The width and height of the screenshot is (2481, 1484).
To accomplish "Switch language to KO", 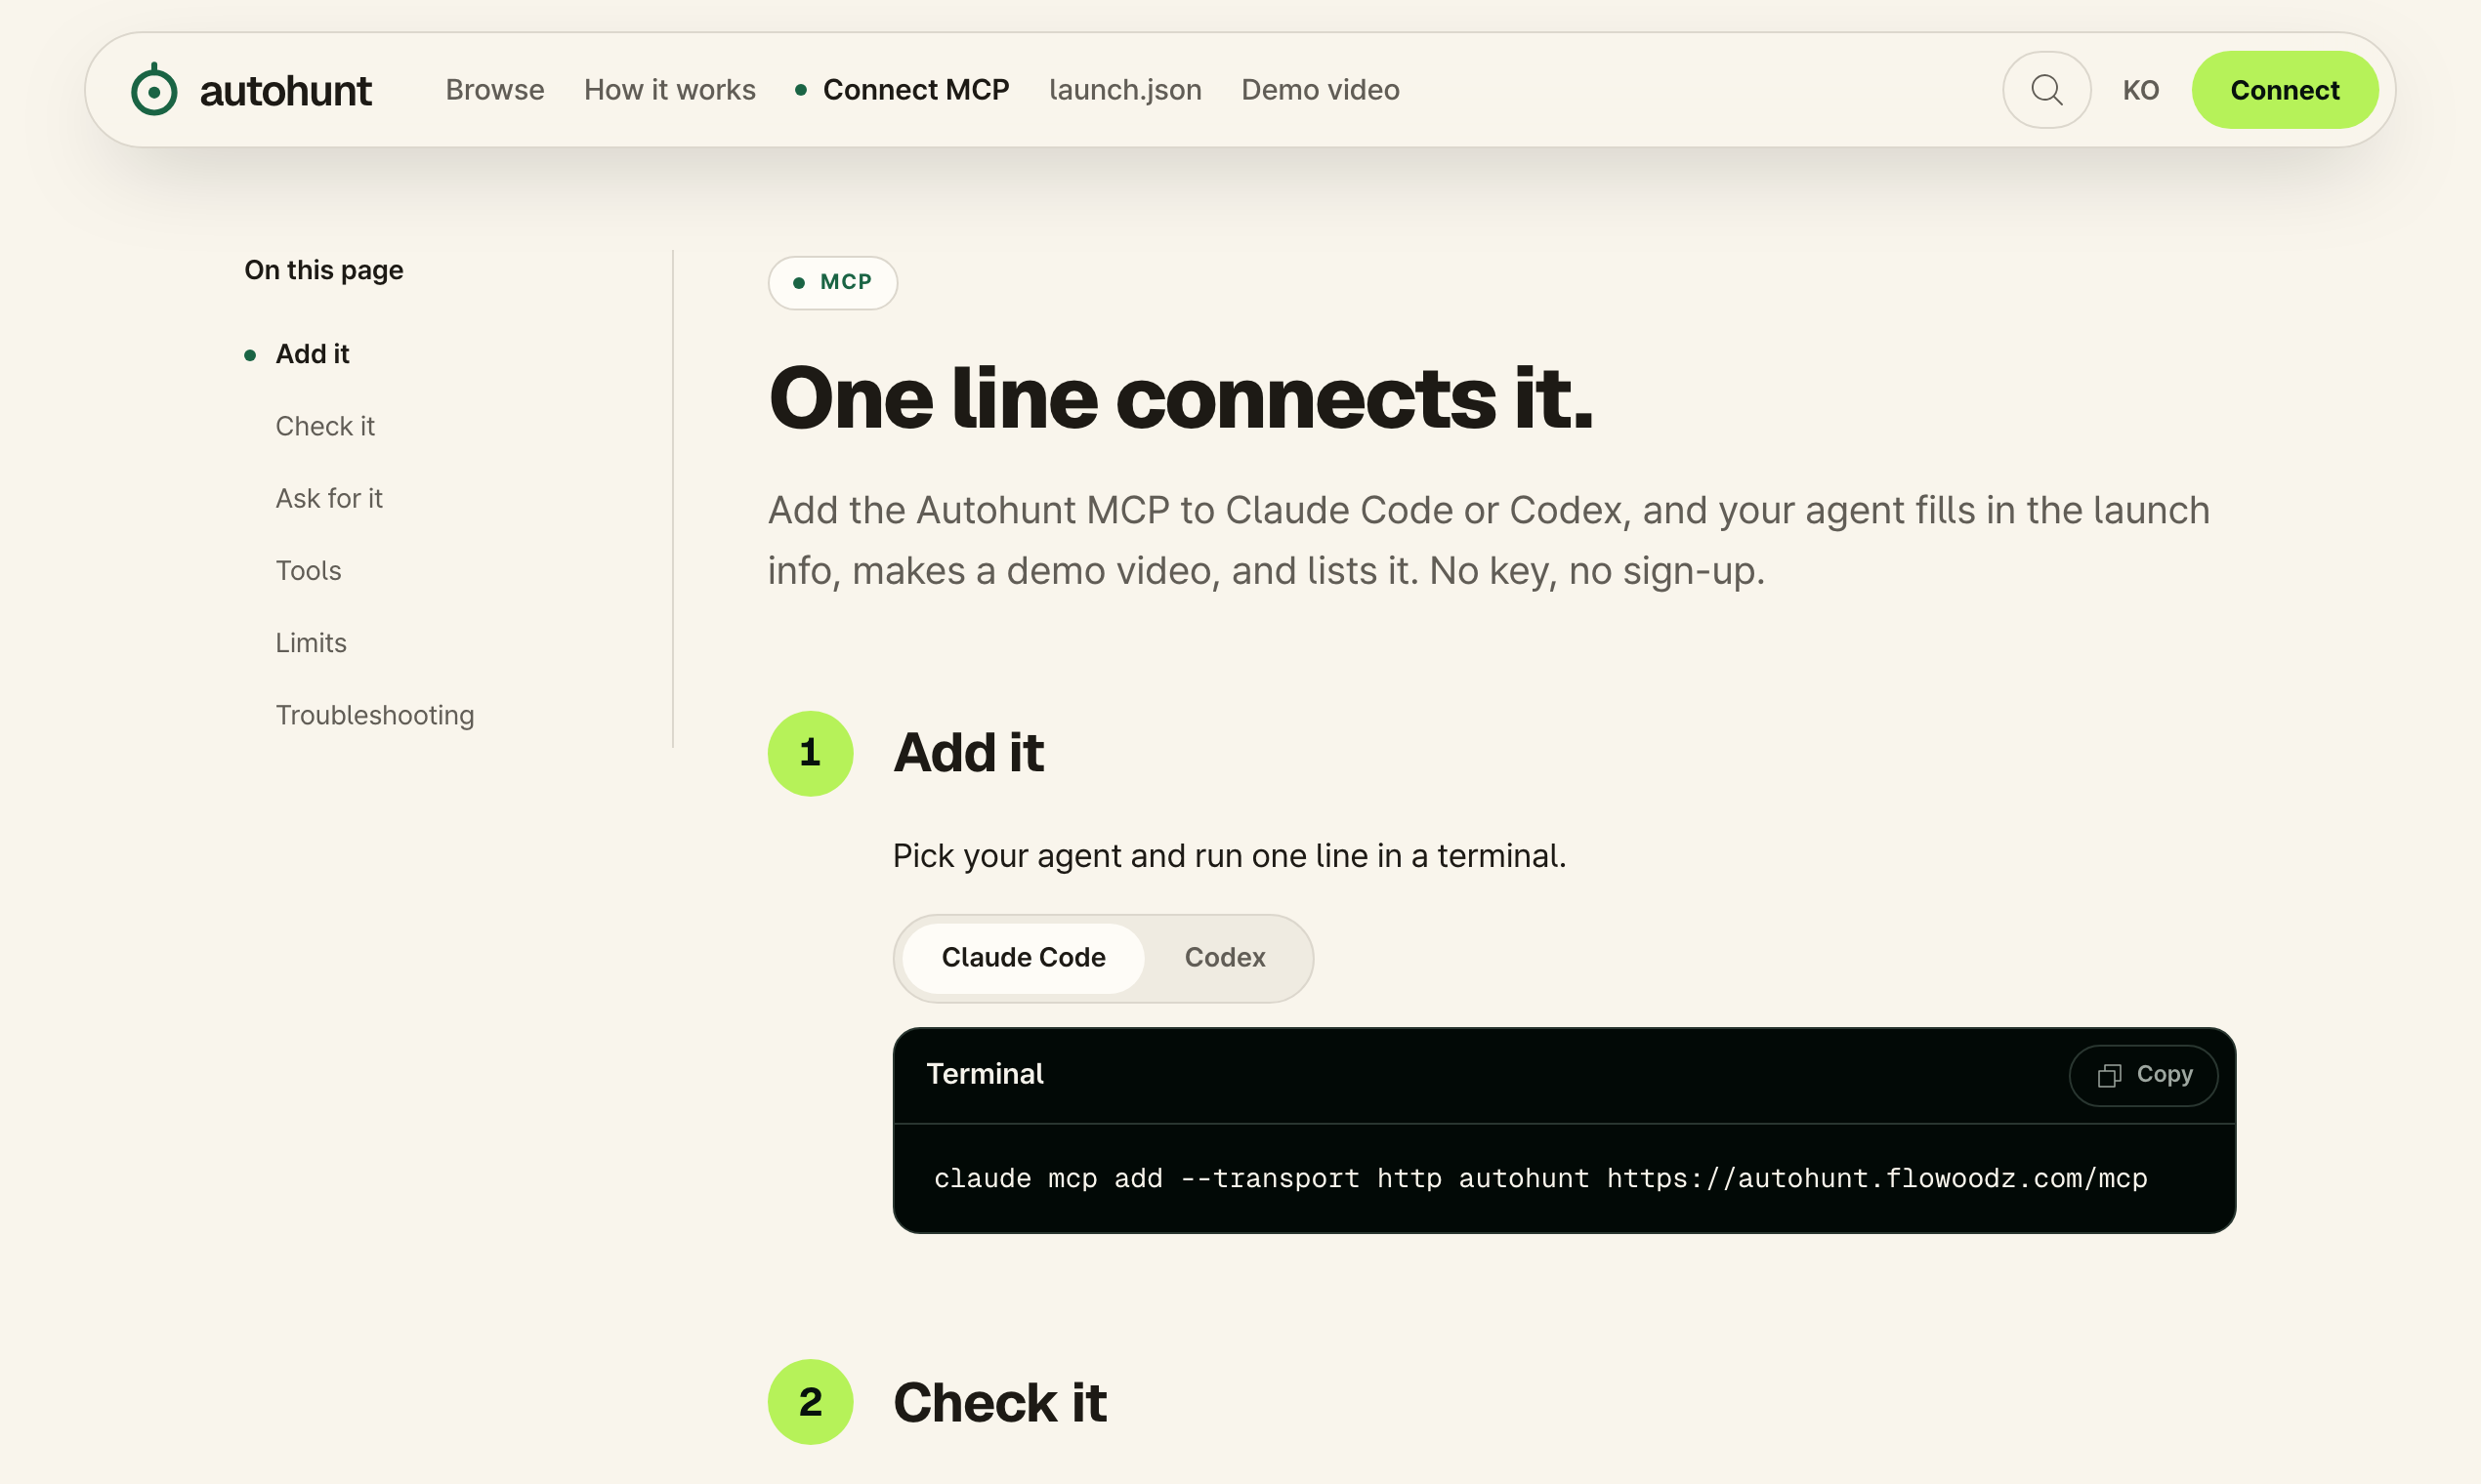I will (2141, 90).
